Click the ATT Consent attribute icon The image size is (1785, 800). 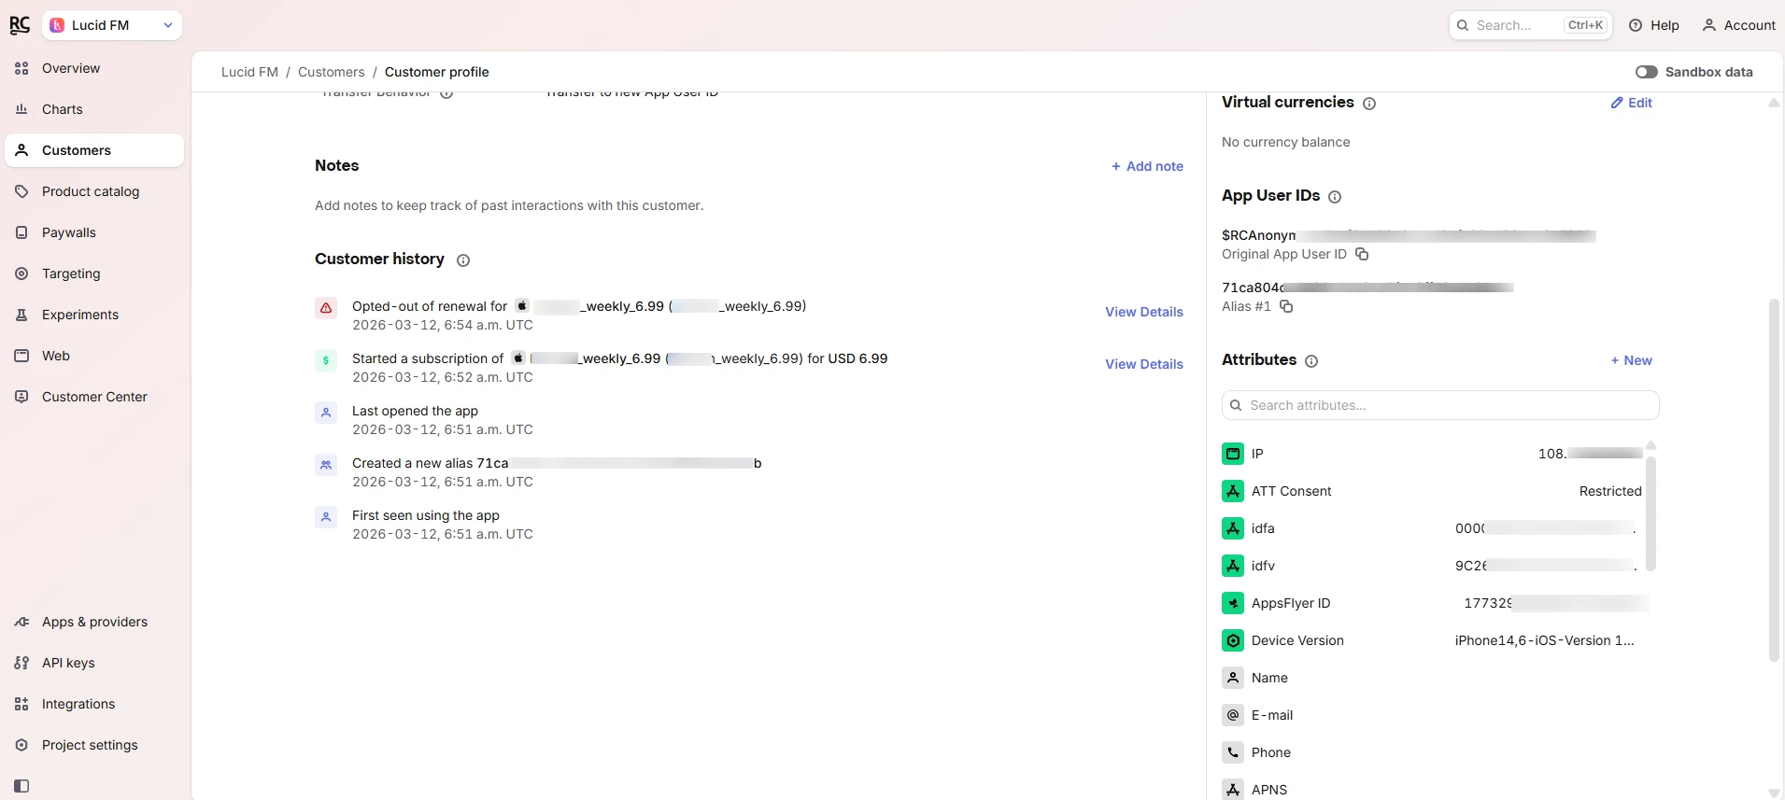tap(1233, 491)
